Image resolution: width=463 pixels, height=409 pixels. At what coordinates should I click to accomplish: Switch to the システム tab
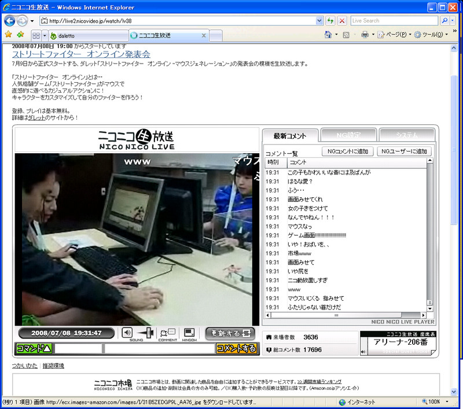(407, 135)
